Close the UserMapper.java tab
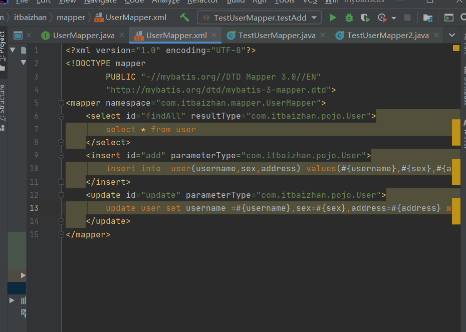 (x=122, y=36)
